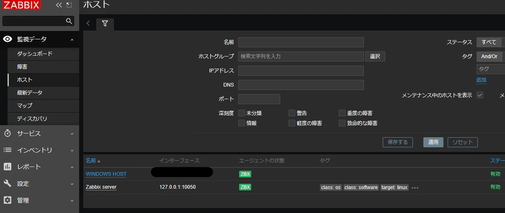Show more tags via ellipsis icon
This screenshot has height=213, width=505.
pos(415,188)
